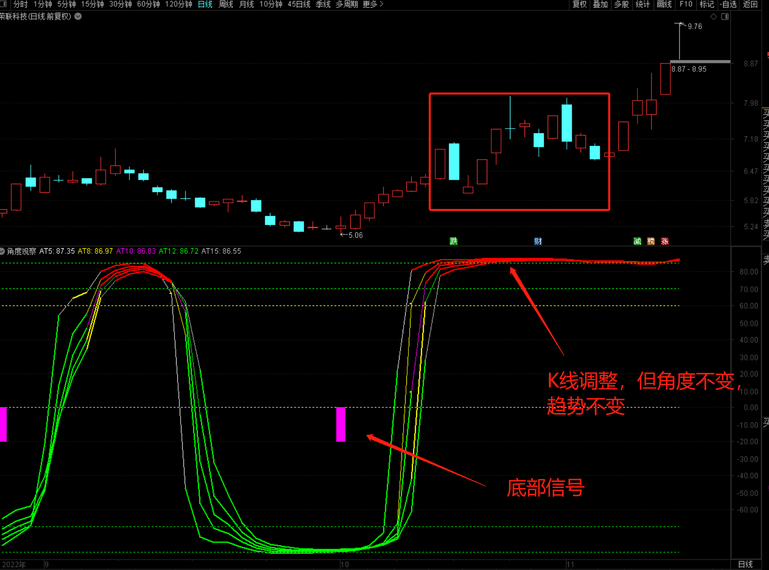The image size is (769, 570).
Task: Click the F10 company info button
Action: click(686, 4)
